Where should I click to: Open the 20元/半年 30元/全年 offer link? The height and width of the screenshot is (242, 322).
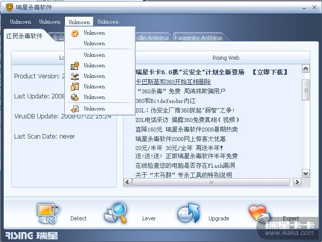(179, 148)
